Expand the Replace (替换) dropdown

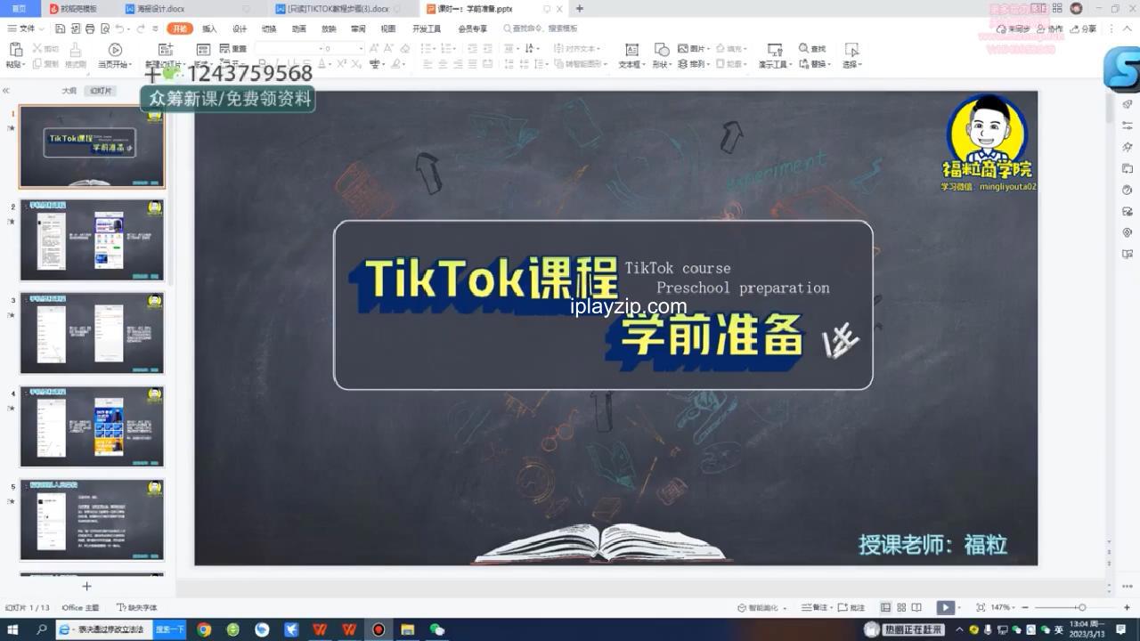coord(828,64)
